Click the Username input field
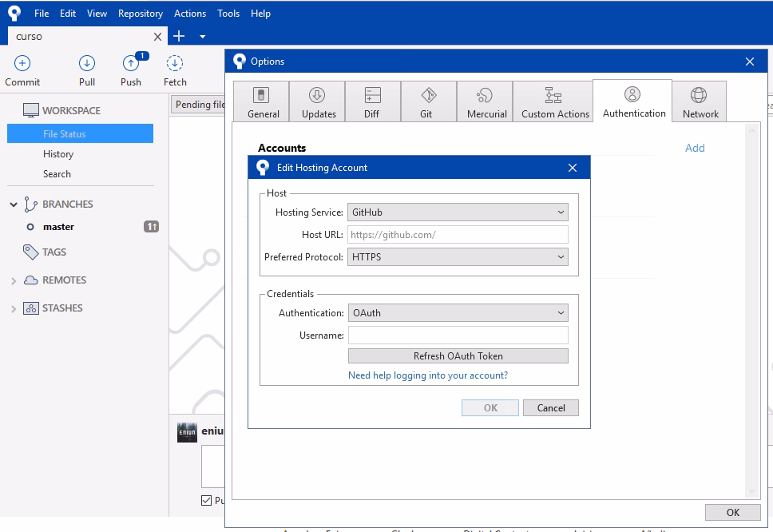Viewport: 773px width, 532px height. pyautogui.click(x=458, y=335)
